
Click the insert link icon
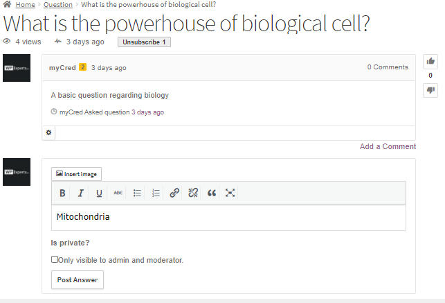coord(174,193)
